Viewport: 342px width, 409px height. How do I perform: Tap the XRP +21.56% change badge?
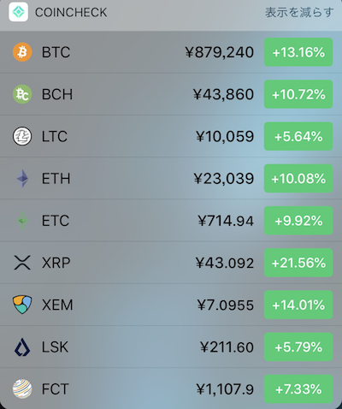[x=298, y=263]
